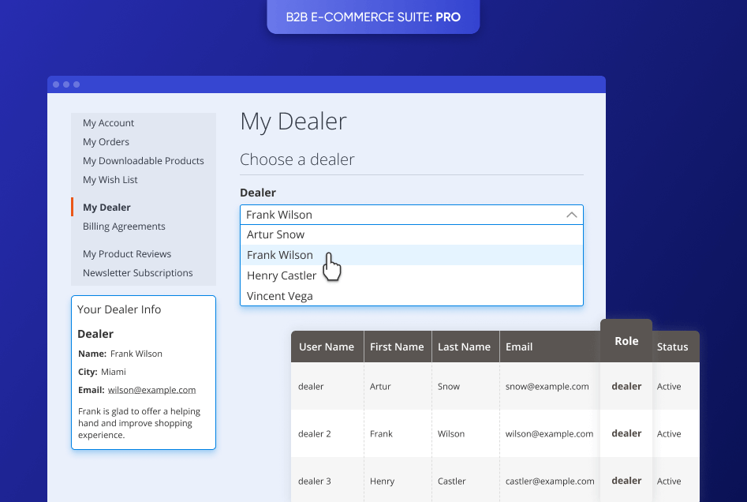The height and width of the screenshot is (502, 747).
Task: Click the middle titlebar dot icon
Action: click(x=65, y=84)
